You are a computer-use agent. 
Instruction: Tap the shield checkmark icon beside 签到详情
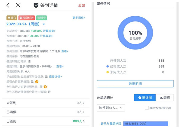tap(36, 5)
